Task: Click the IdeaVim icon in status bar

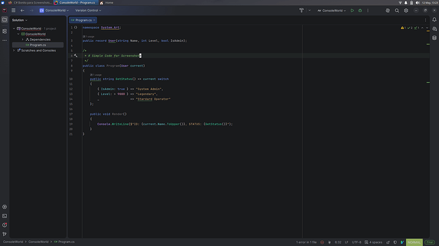Action: click(402, 242)
